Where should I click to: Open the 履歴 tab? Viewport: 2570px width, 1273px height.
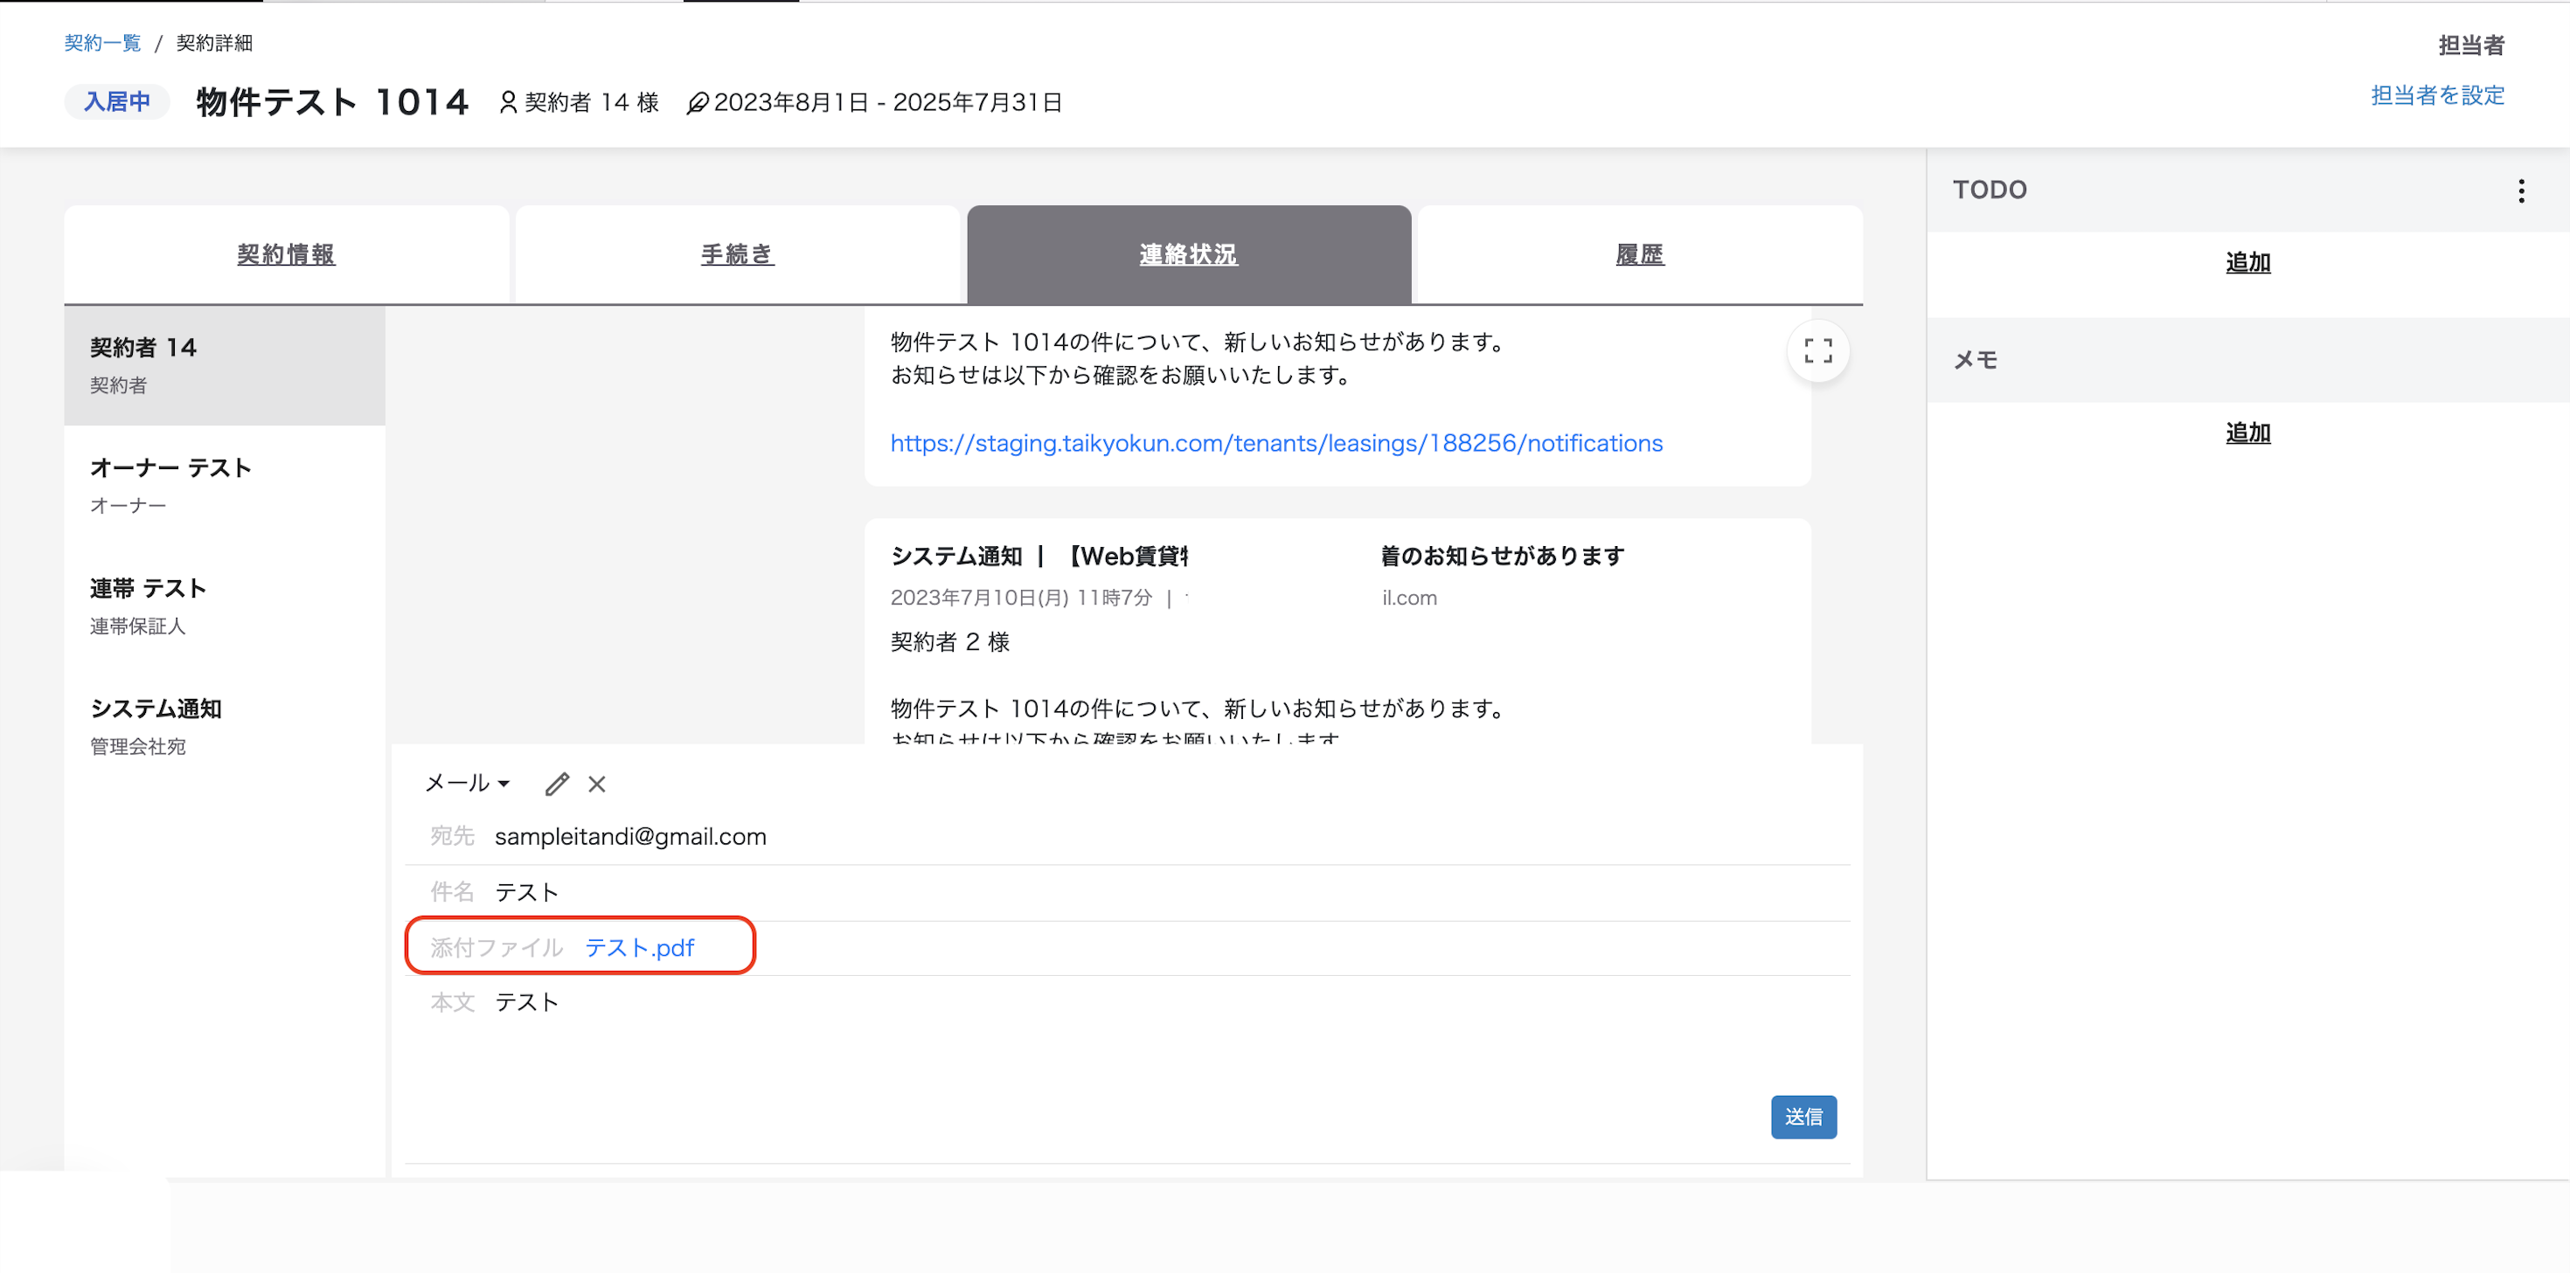pyautogui.click(x=1639, y=254)
